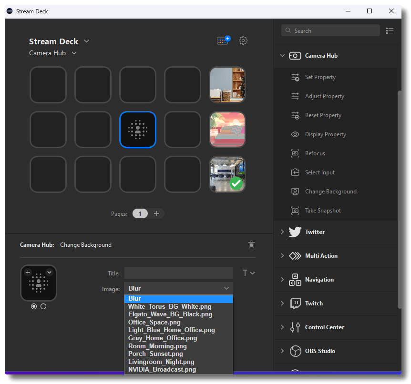Select the second key state radio button
This screenshot has width=411, height=384.
pyautogui.click(x=43, y=306)
